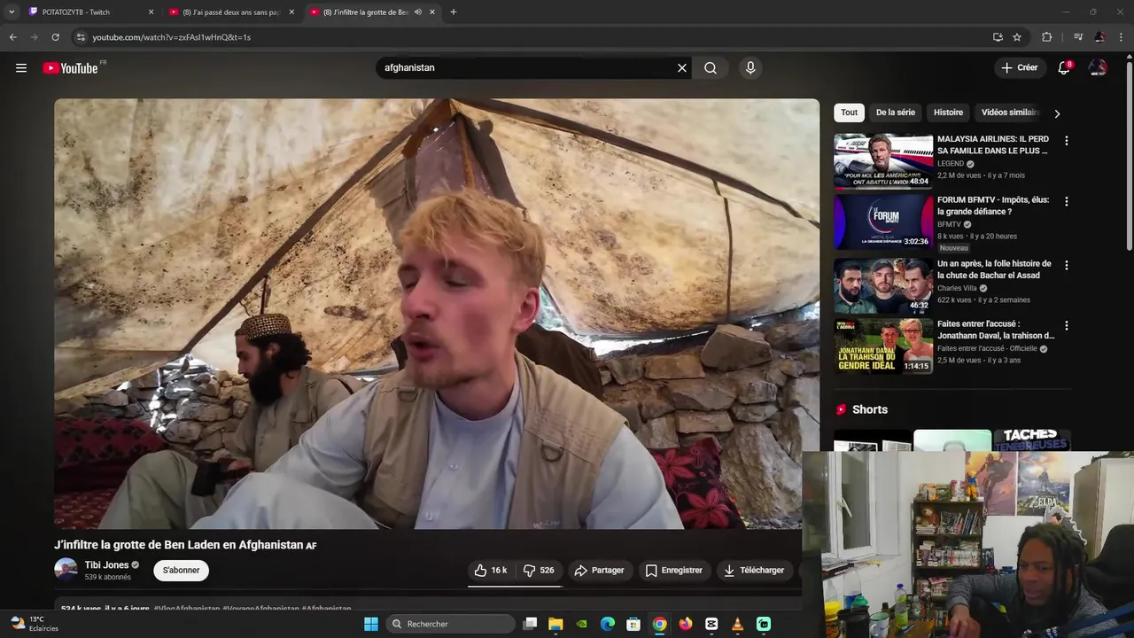The image size is (1134, 638).
Task: Open the Tibi Jones channel name
Action: [107, 565]
